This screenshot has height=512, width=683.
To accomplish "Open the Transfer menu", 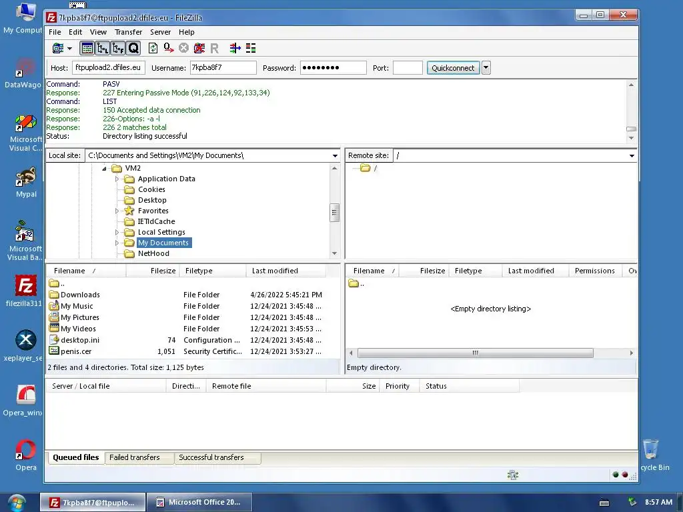I will click(x=129, y=32).
